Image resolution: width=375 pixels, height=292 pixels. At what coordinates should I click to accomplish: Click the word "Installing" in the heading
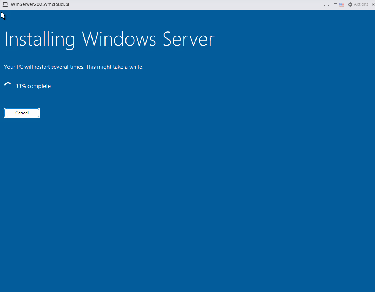point(40,39)
